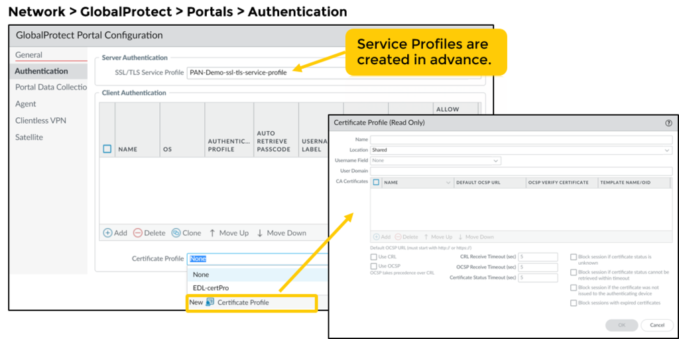Add a CA certificate in Certificate Profile dialog

[381, 237]
